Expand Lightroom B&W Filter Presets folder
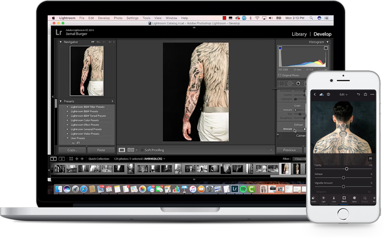The width and height of the screenshot is (385, 238). coord(67,107)
